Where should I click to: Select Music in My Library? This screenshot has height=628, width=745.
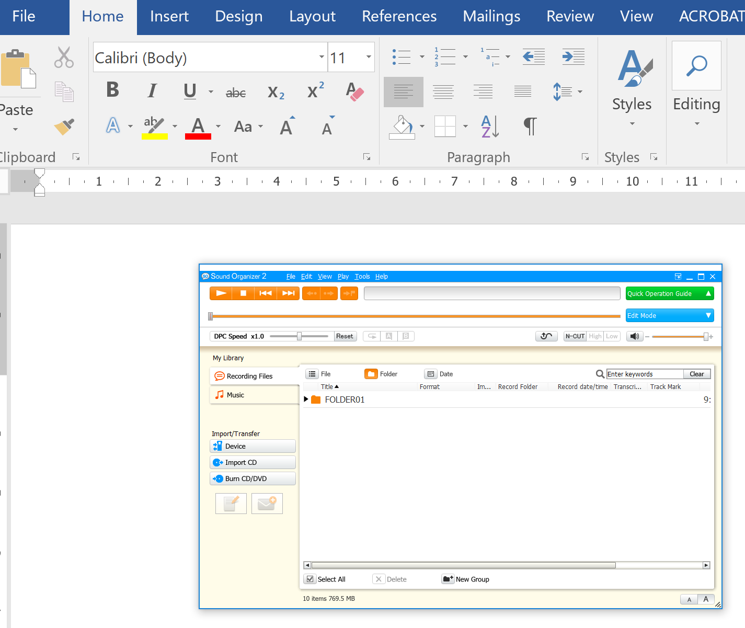click(x=254, y=395)
